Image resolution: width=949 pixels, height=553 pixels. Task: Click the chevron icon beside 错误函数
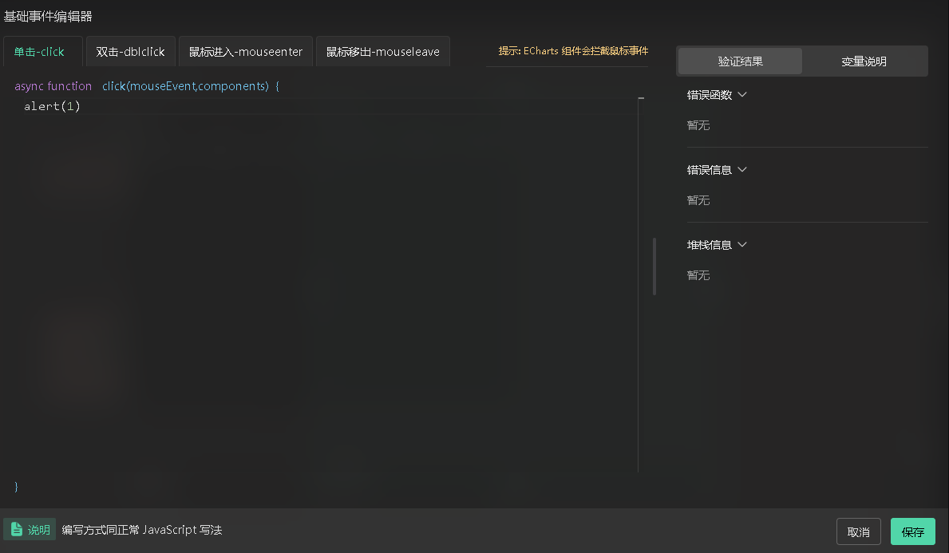click(x=742, y=94)
